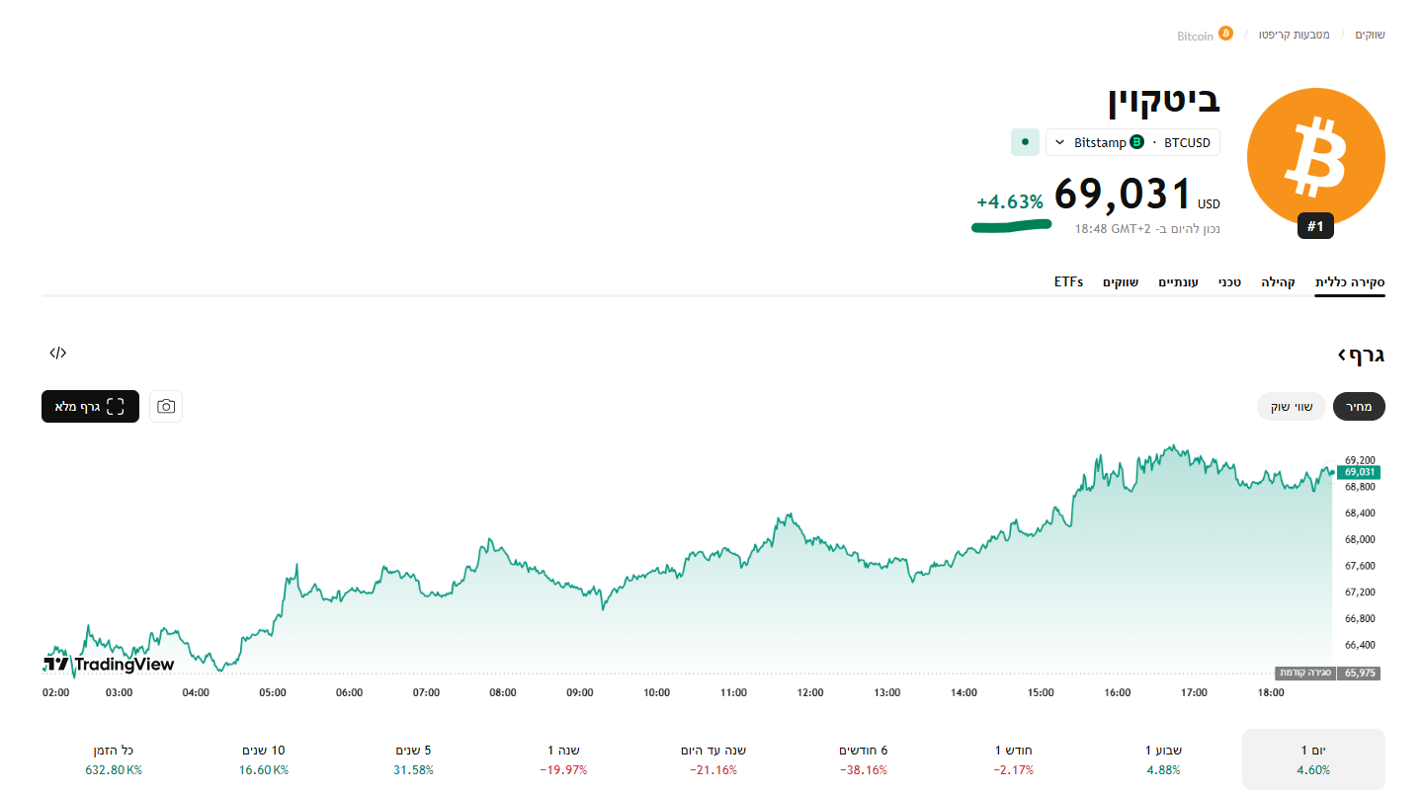The width and height of the screenshot is (1424, 793).
Task: Expand the גרף section heading arrow
Action: pyautogui.click(x=1342, y=354)
